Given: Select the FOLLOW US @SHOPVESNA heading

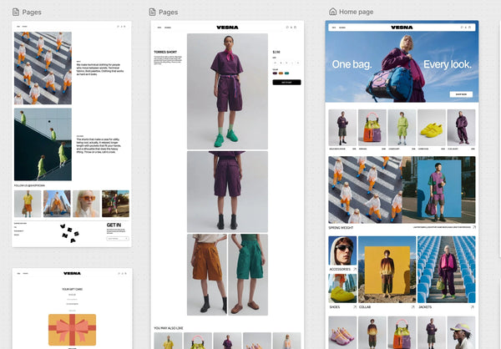Looking at the screenshot, I should (x=29, y=185).
